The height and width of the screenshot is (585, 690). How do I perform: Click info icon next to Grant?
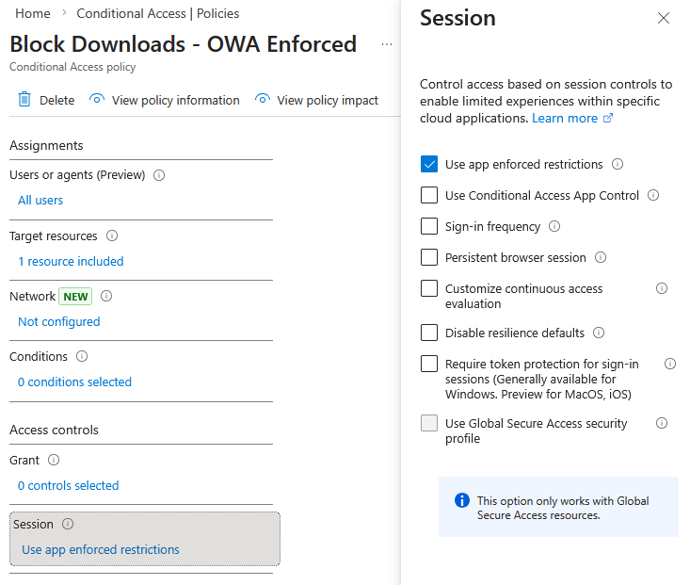click(54, 460)
